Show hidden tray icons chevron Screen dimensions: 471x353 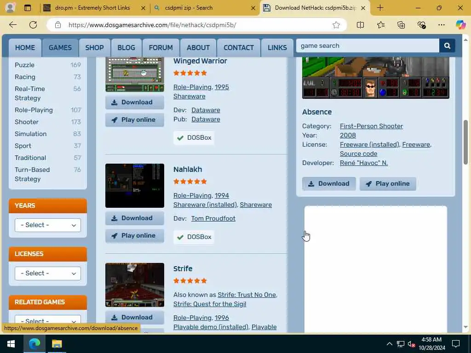(x=389, y=344)
